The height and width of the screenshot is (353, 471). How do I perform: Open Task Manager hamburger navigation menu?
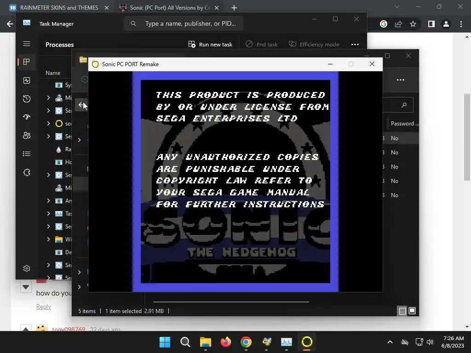(x=27, y=44)
